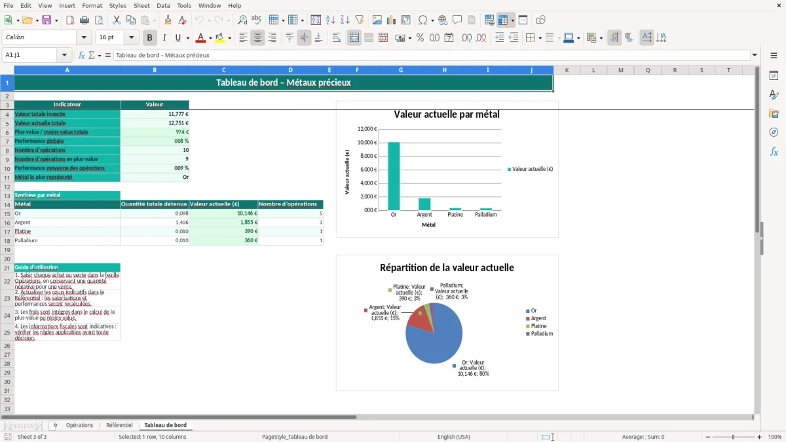Click the Format as Percent icon
Image resolution: width=786 pixels, height=442 pixels.
[420, 38]
